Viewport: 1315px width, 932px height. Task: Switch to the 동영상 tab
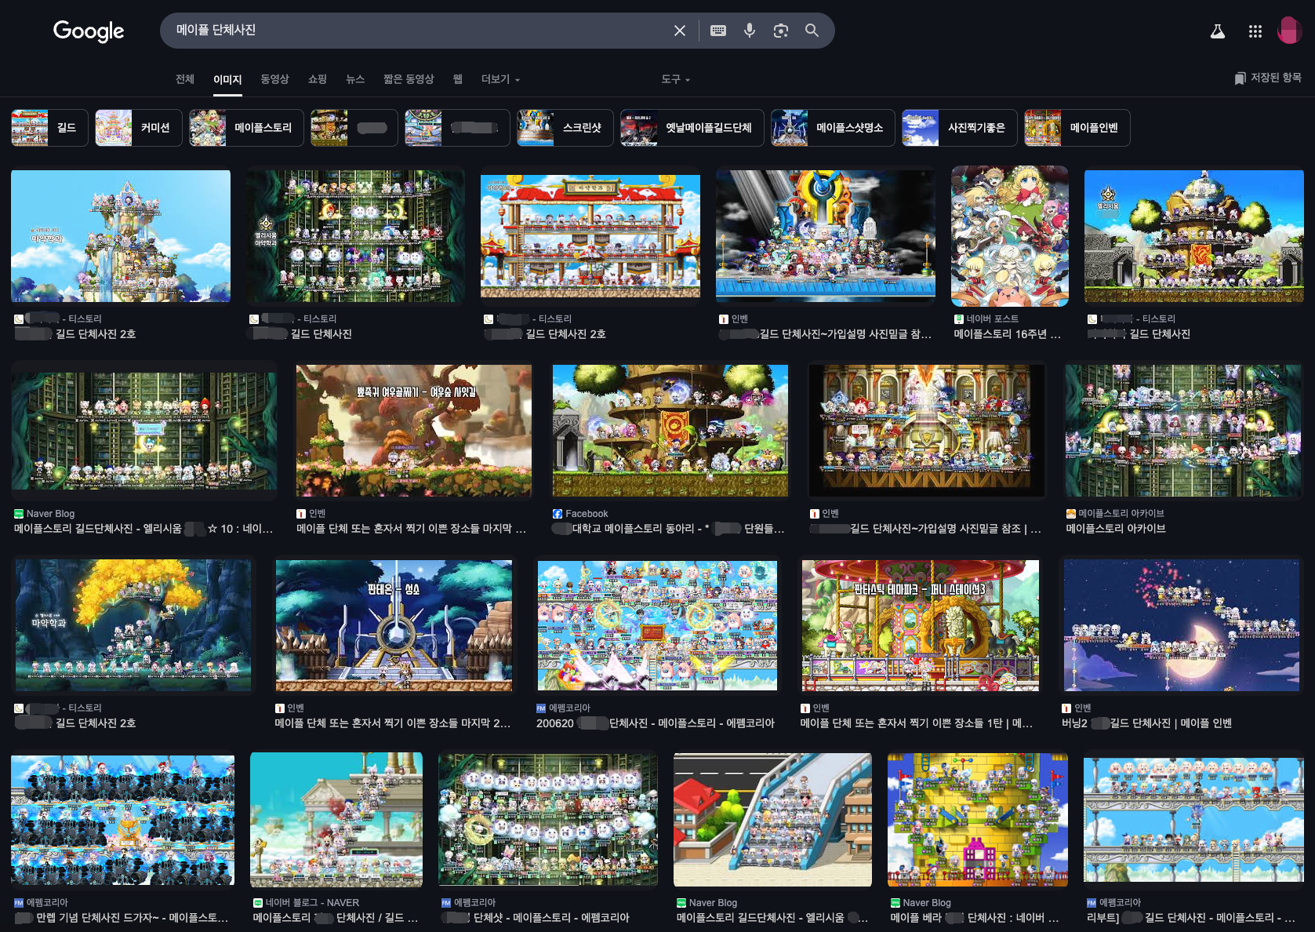tap(274, 79)
